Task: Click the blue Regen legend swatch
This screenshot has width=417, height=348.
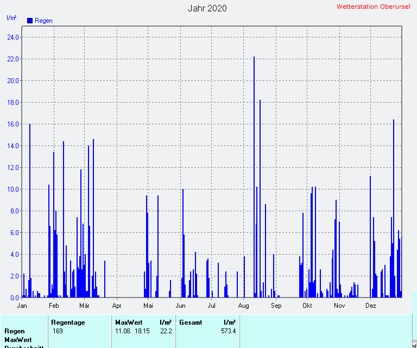Action: 30,21
